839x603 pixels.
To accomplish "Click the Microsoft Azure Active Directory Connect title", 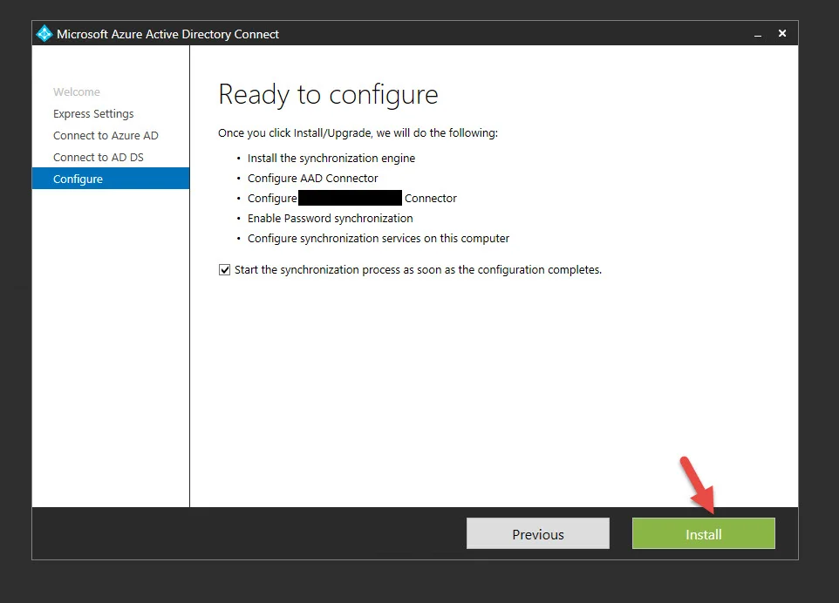I will [x=167, y=34].
